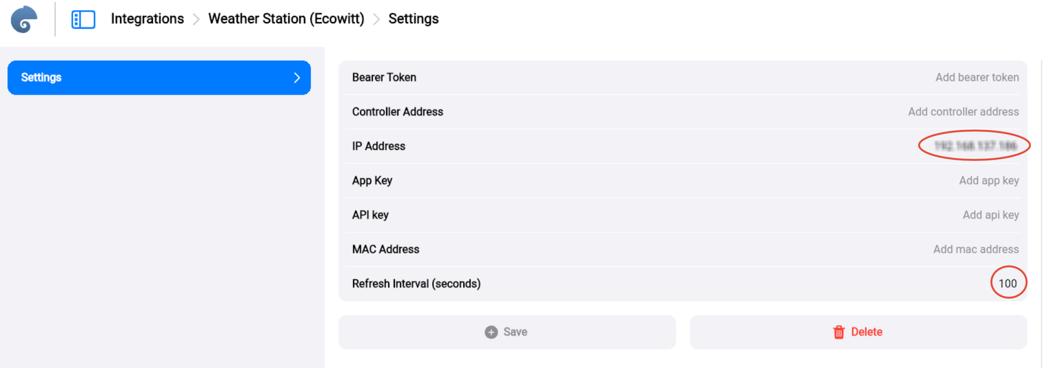Viewport: 1043px width, 368px height.
Task: Click breadcrumb chevron after Weather Station
Action: pos(377,19)
